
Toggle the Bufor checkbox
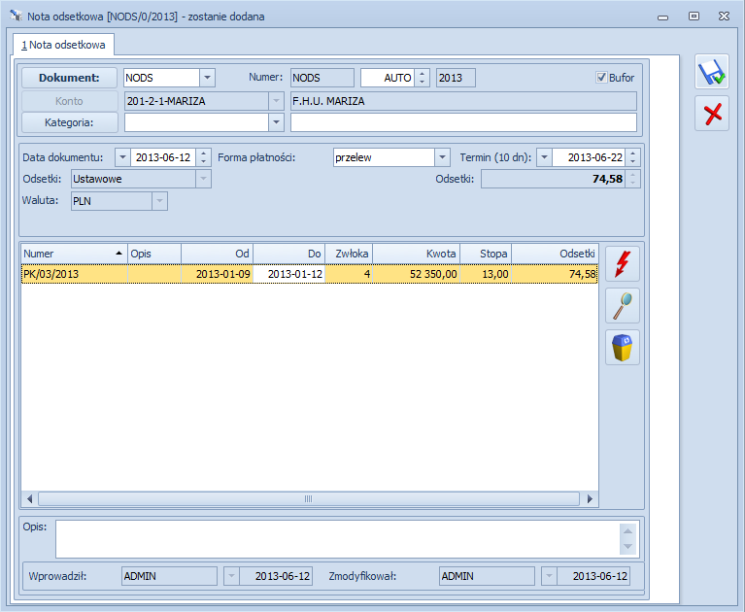[x=601, y=78]
